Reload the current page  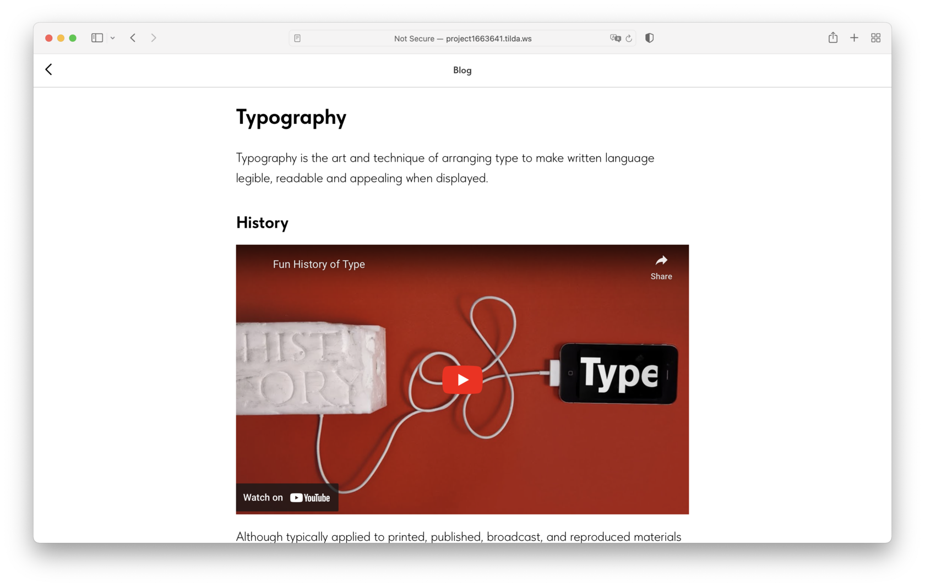629,38
